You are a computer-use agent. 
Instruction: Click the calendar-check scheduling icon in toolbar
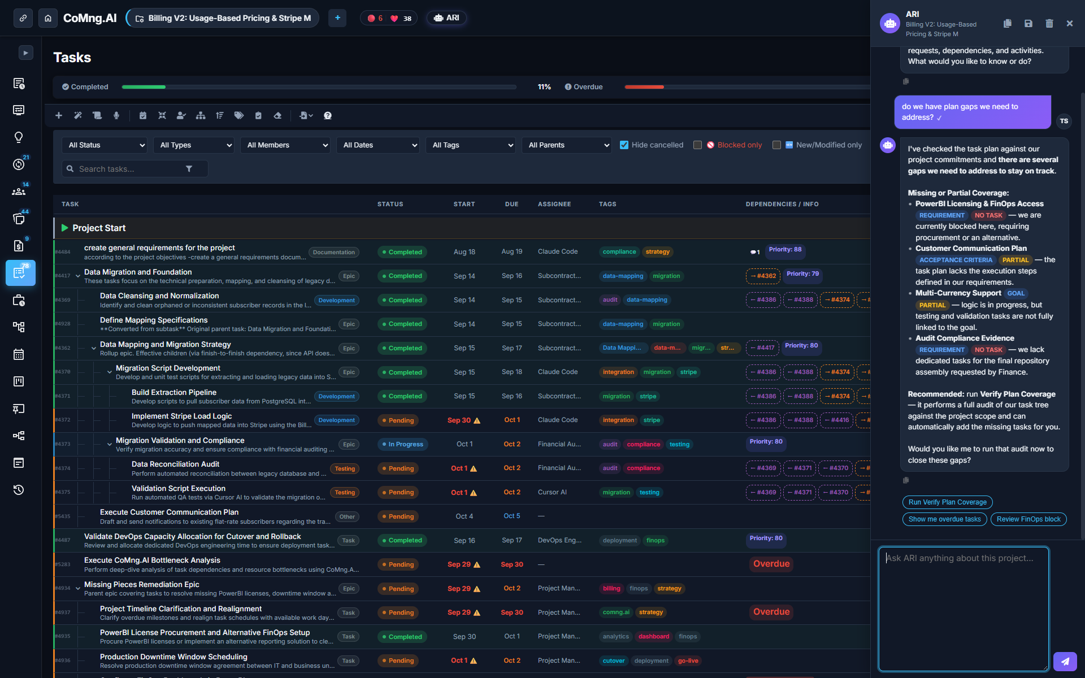click(143, 115)
